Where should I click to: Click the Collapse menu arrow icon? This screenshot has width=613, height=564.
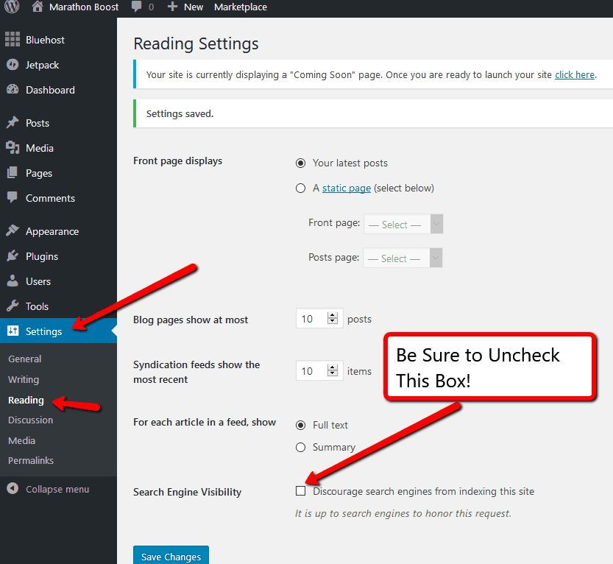13,488
